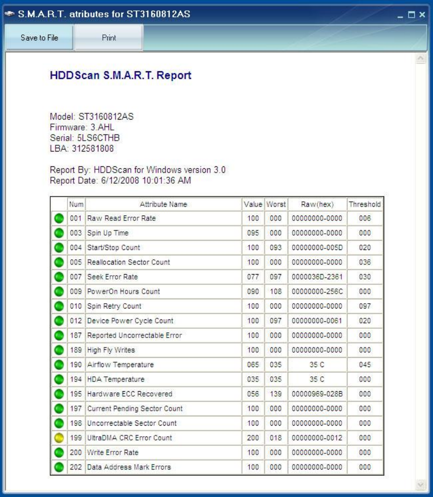Click the Model: ST3160812AS line
Viewport: 433px width, 497px height.
[92, 117]
